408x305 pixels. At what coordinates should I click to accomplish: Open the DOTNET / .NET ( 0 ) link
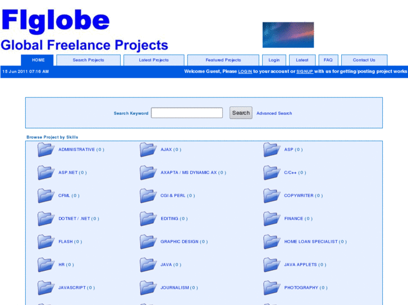click(x=79, y=219)
